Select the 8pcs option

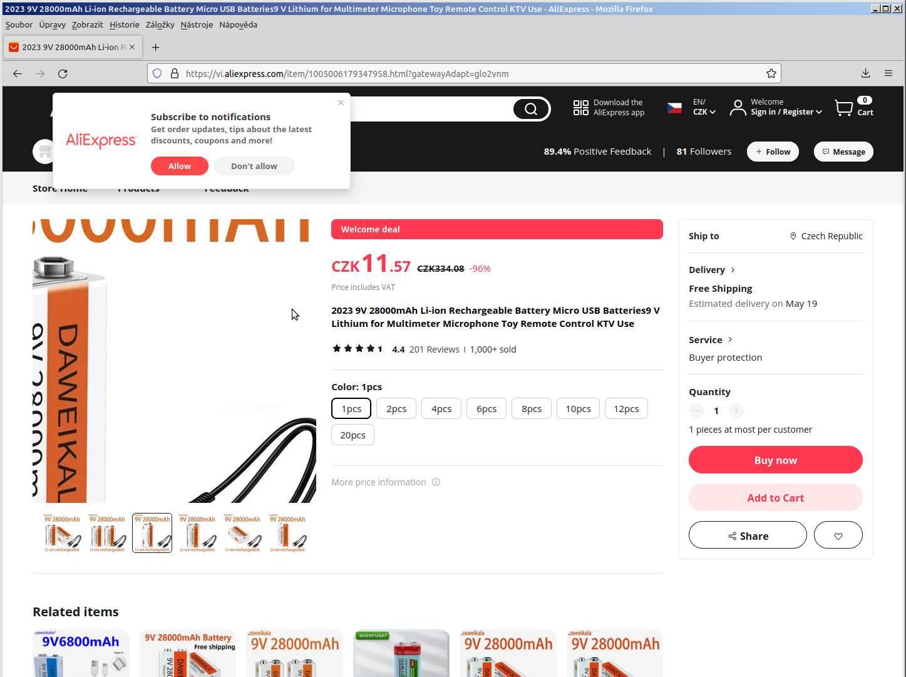(532, 408)
